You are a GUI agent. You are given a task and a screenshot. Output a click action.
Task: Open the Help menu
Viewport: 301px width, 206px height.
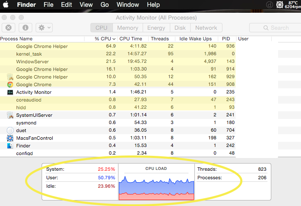coord(153,5)
